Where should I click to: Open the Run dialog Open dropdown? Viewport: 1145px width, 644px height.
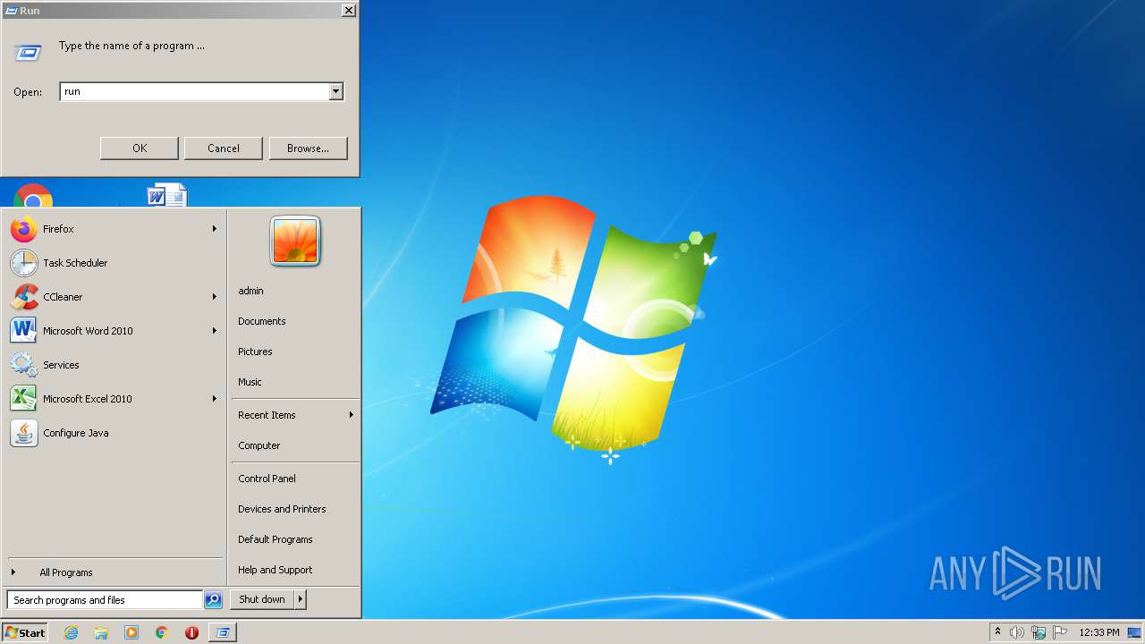pos(335,91)
